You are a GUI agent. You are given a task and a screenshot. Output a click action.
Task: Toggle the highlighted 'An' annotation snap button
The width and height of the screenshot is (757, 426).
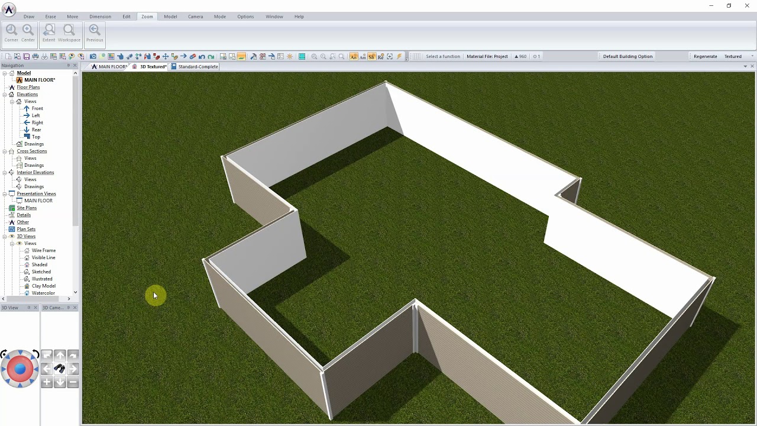[x=353, y=56]
